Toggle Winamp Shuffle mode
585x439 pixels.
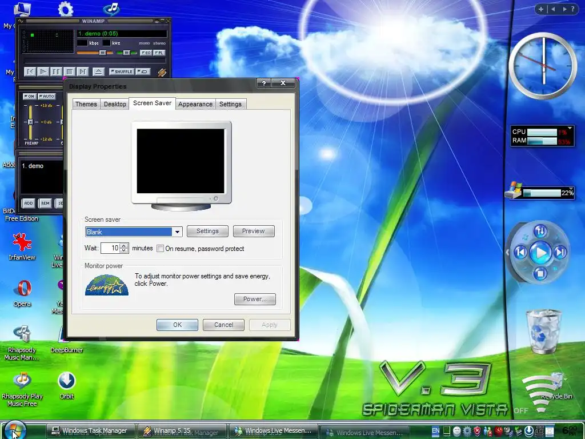click(x=121, y=71)
